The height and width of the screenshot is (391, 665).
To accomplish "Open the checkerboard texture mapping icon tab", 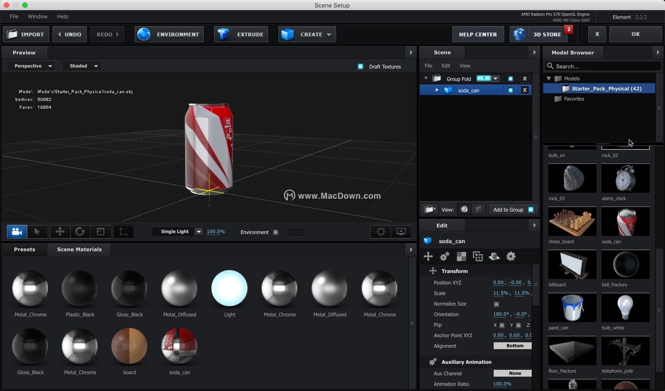I will coord(461,257).
